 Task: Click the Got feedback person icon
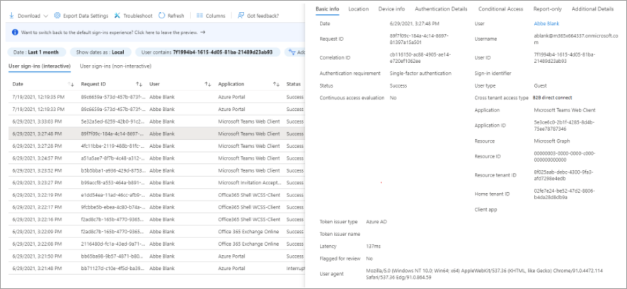(x=240, y=16)
